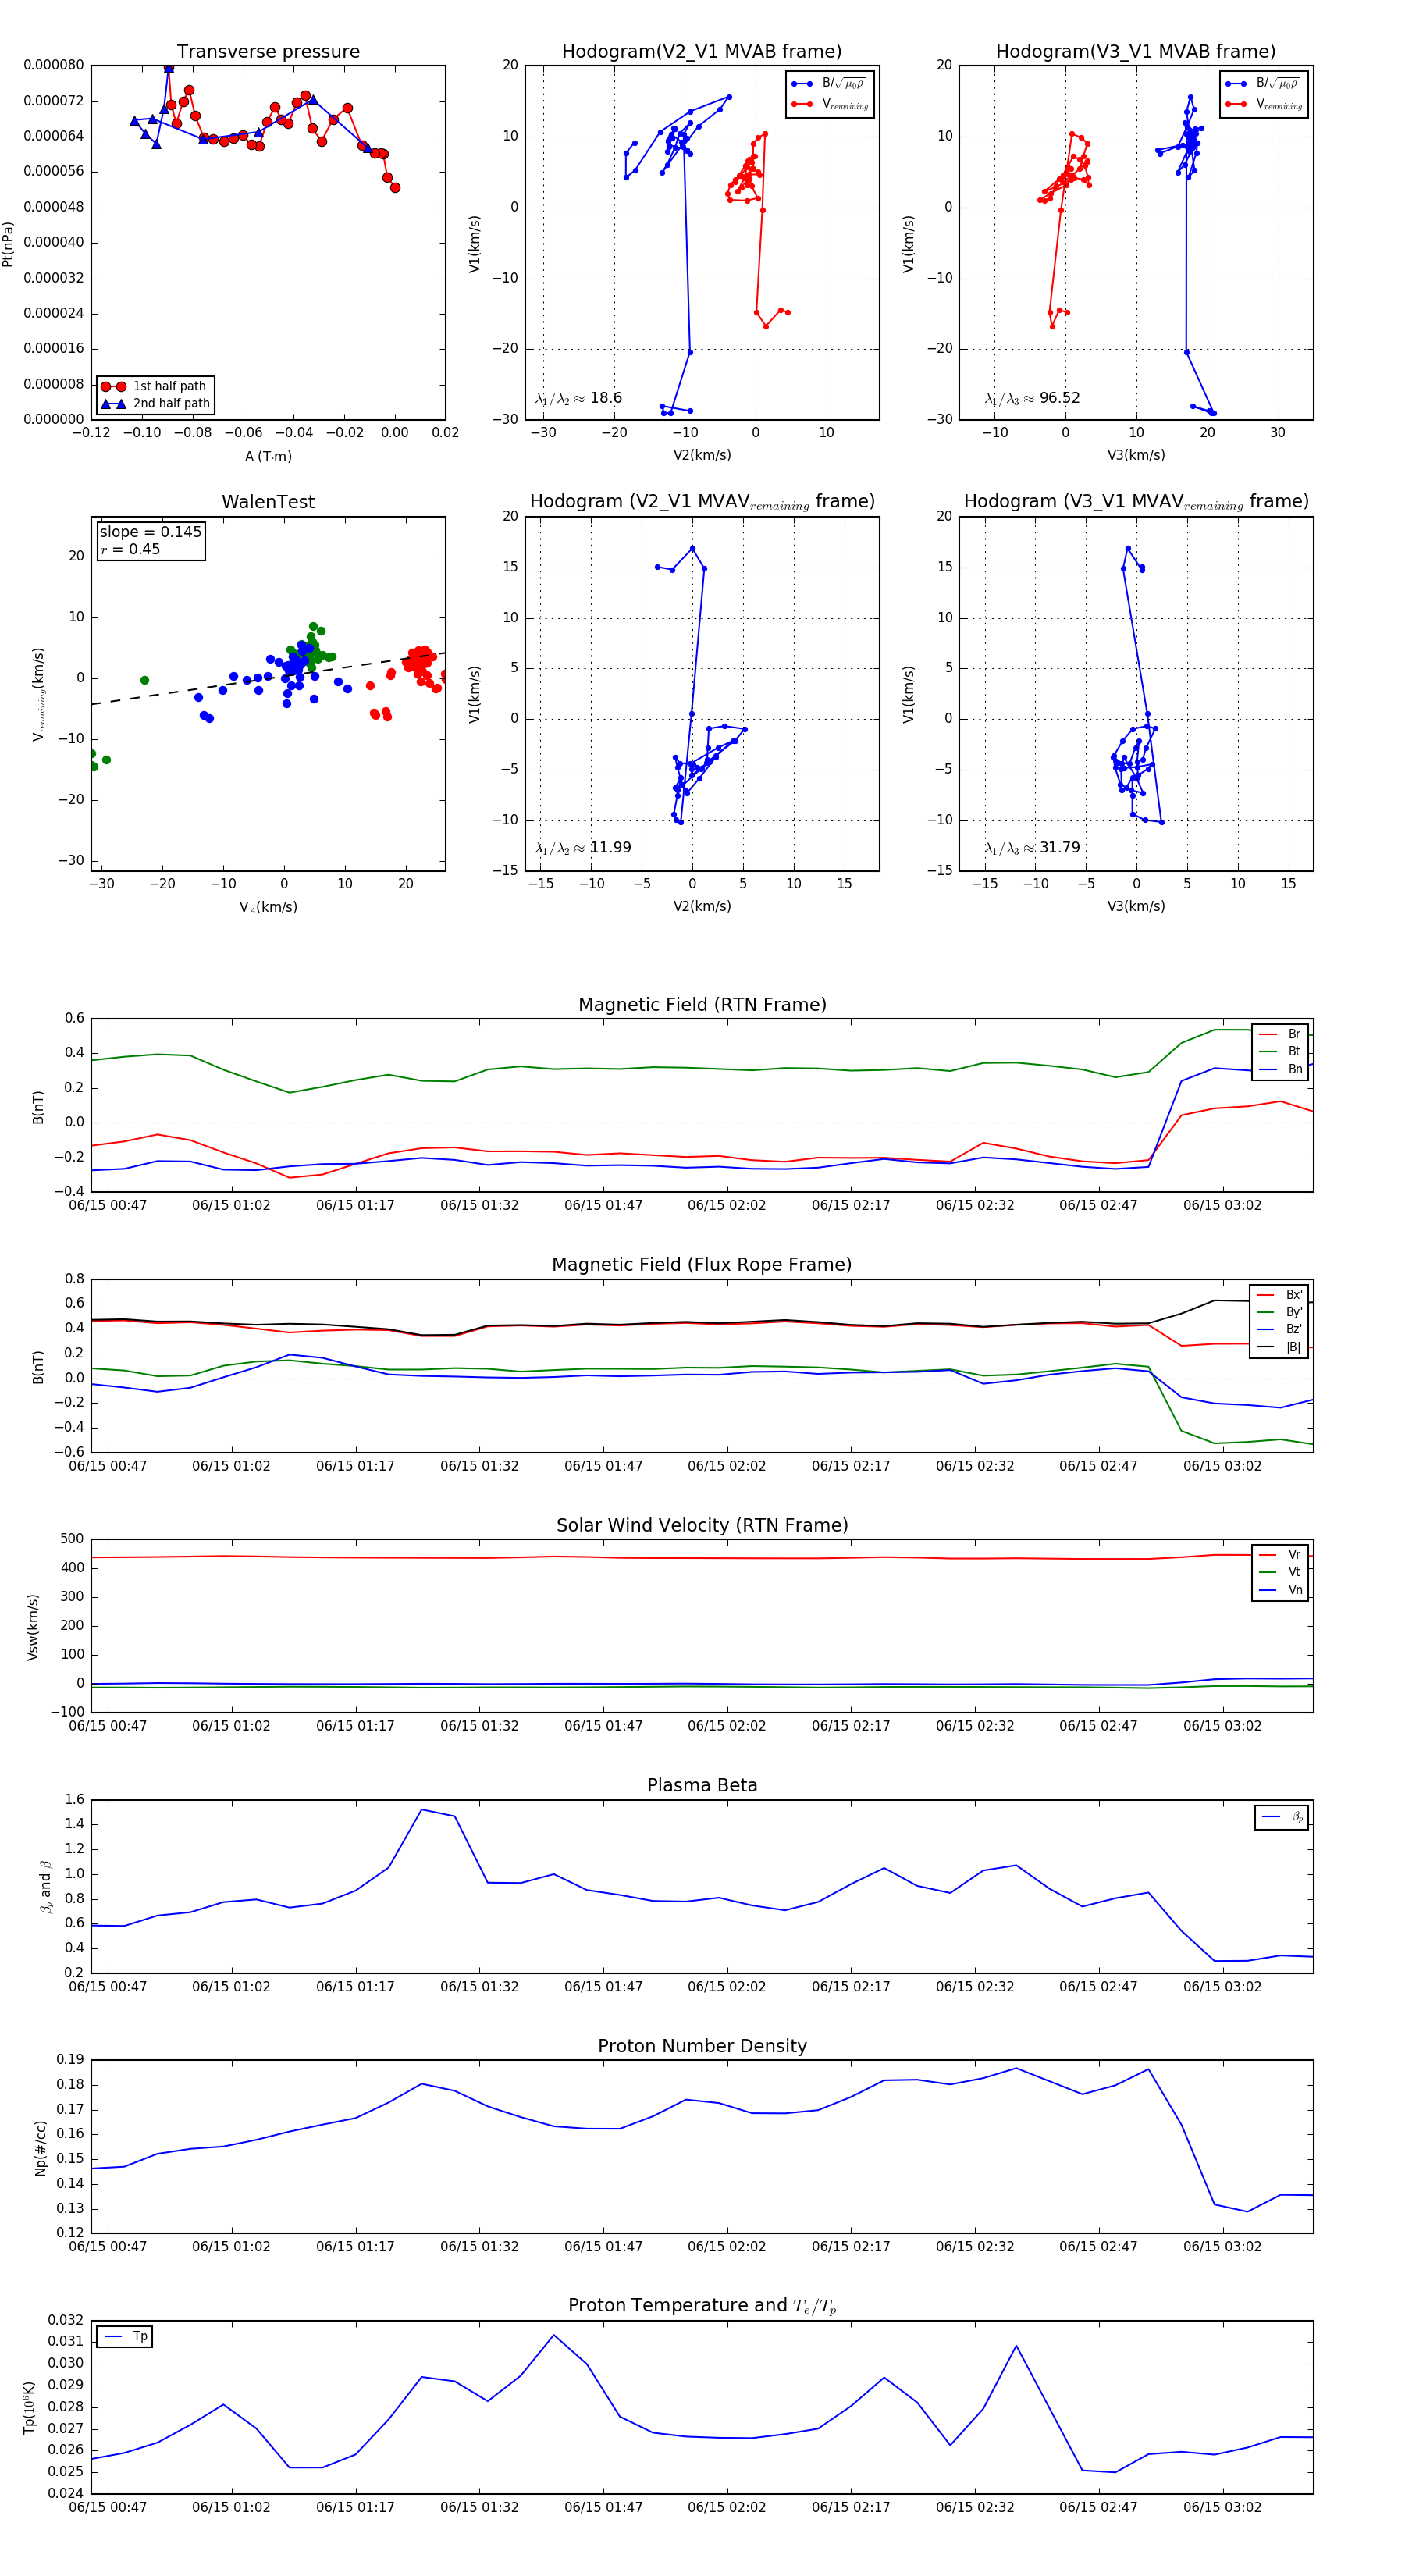Screen dimensions: 1405x2576
Task: Click the 'λ1/λ2 ≈ 18.6' eigenvalue ratio text
Action: [578, 398]
